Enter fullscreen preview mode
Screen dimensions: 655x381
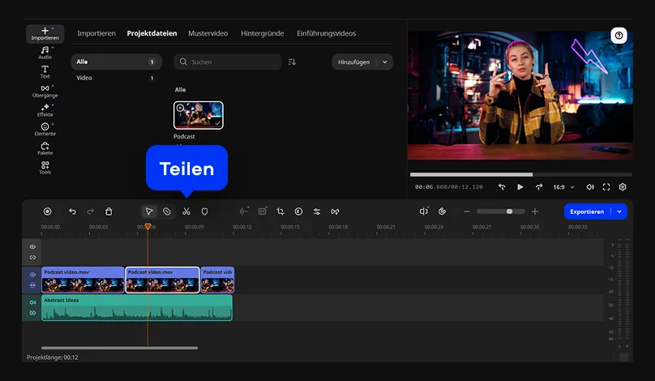click(606, 187)
